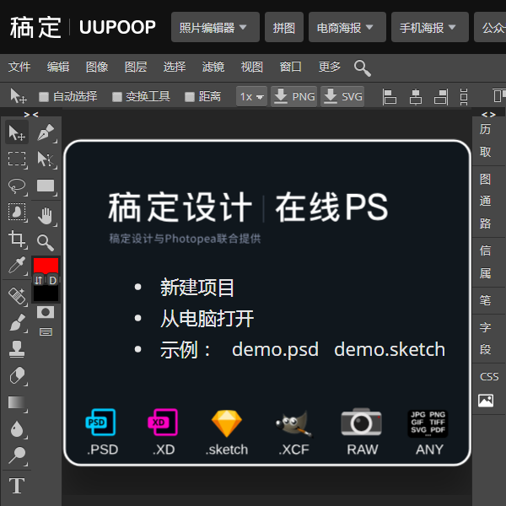The height and width of the screenshot is (506, 506).
Task: Open the 更多 menu
Action: point(329,67)
